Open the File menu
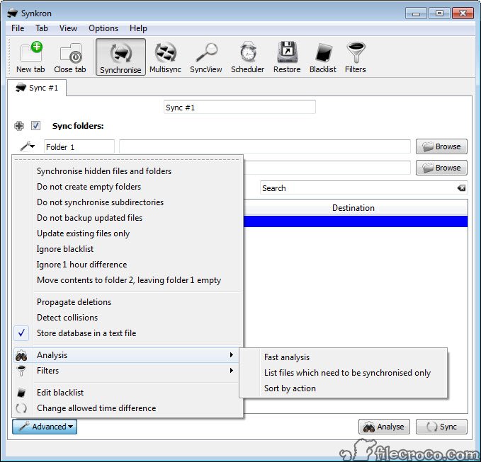481x462 pixels. point(18,28)
